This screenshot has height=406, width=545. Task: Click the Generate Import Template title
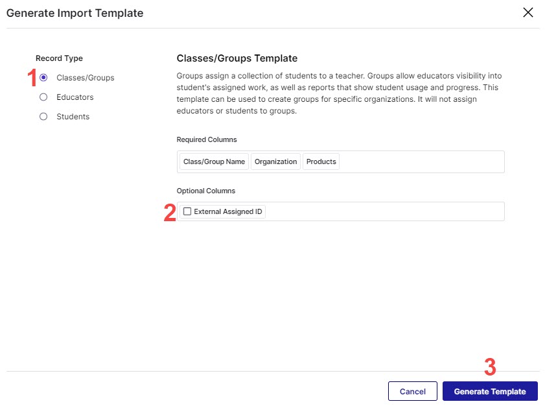click(75, 13)
